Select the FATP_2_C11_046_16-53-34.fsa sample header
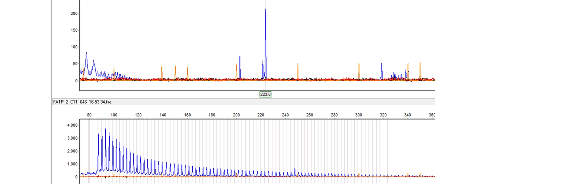Image resolution: width=588 pixels, height=184 pixels. pos(82,102)
